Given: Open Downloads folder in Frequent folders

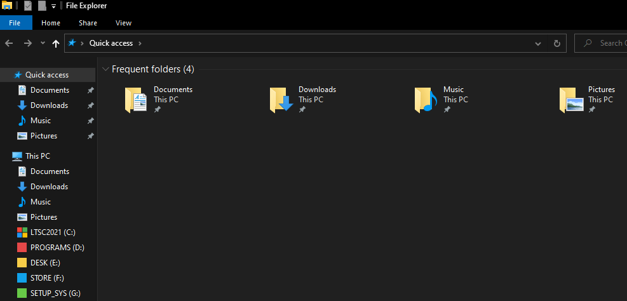Looking at the screenshot, I should (x=281, y=100).
